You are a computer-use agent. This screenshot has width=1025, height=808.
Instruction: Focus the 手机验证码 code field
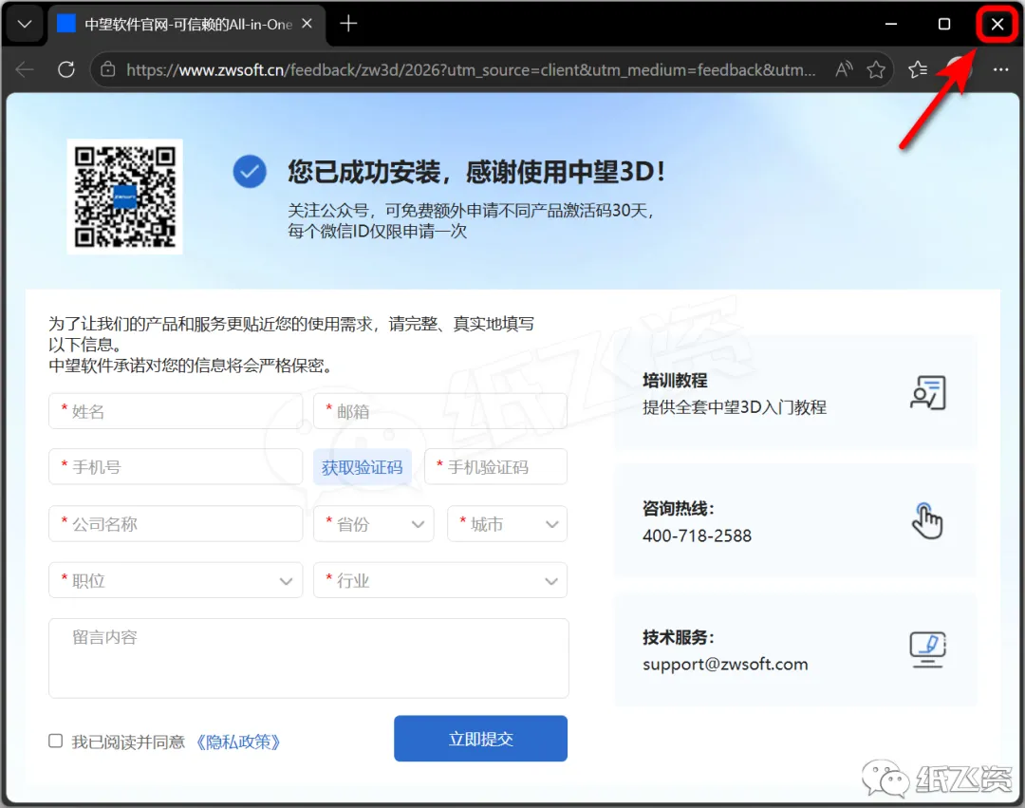495,467
